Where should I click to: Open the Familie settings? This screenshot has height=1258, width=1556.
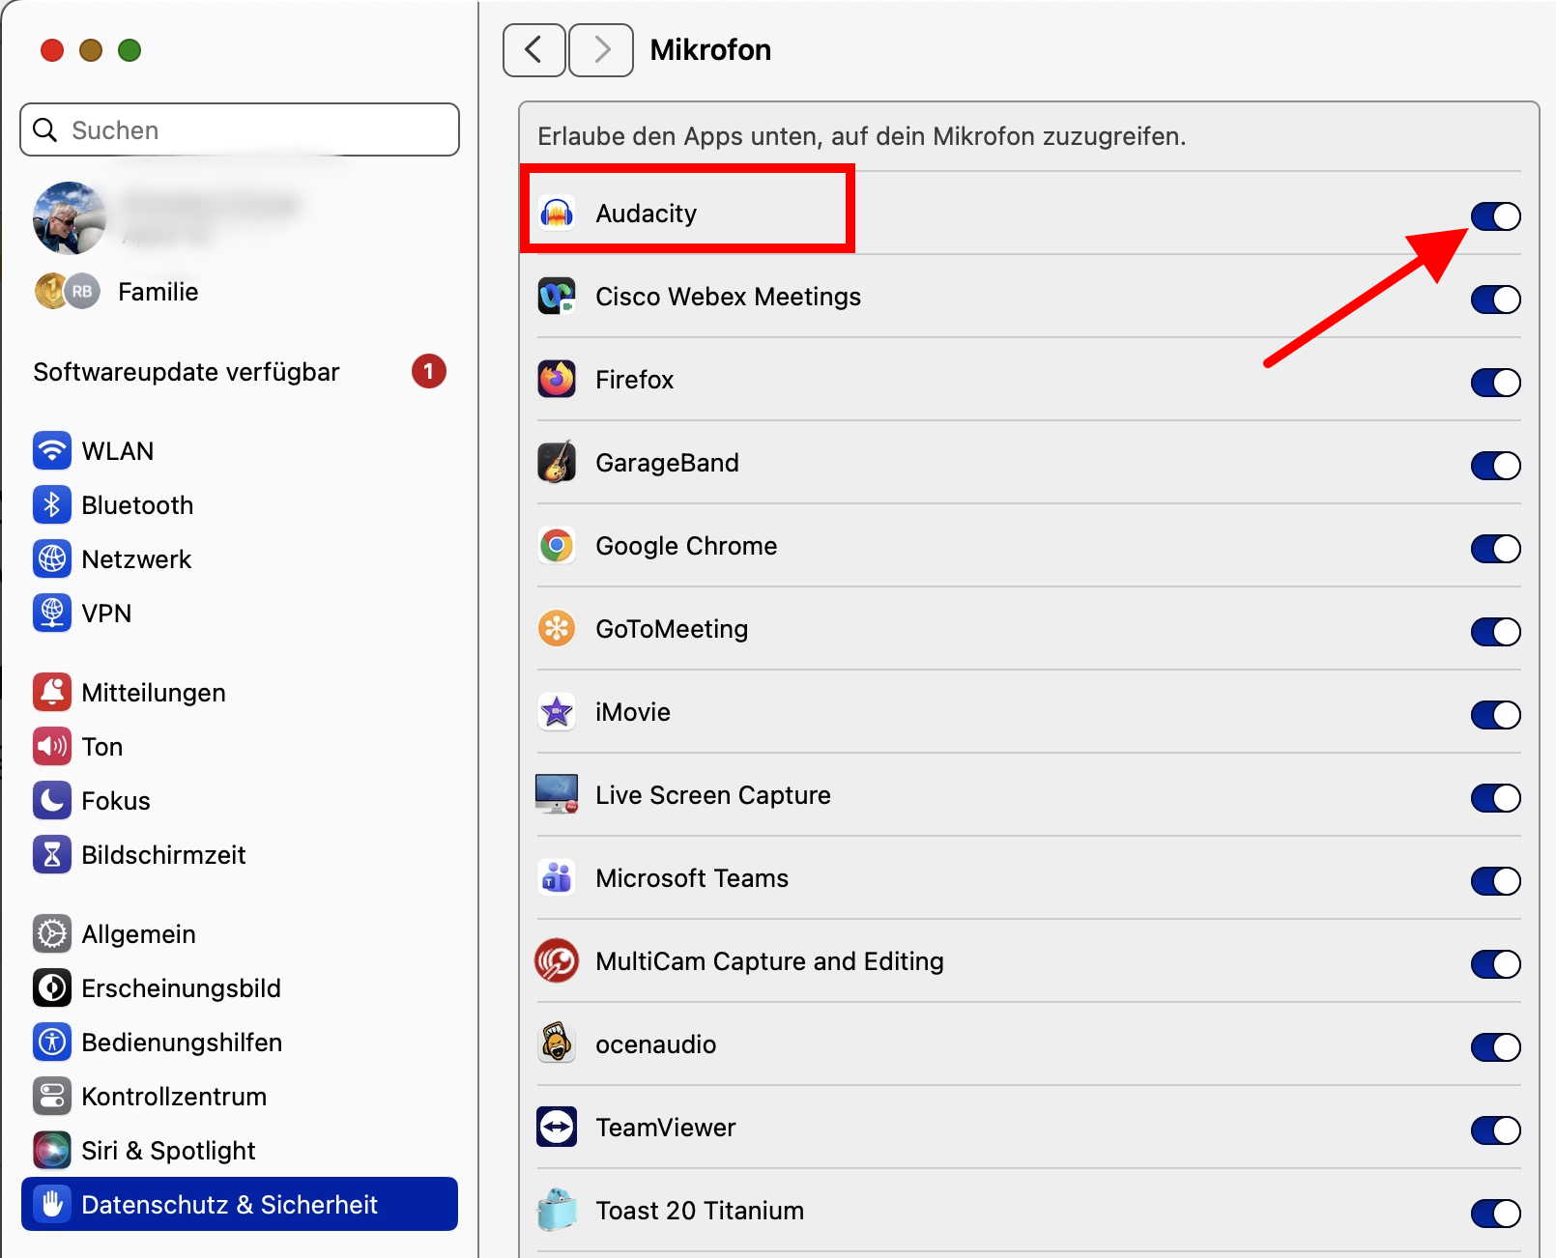pyautogui.click(x=240, y=291)
